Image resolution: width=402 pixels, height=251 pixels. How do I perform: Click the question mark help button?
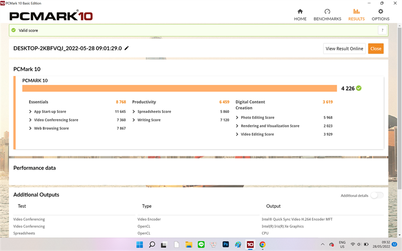tap(382, 30)
